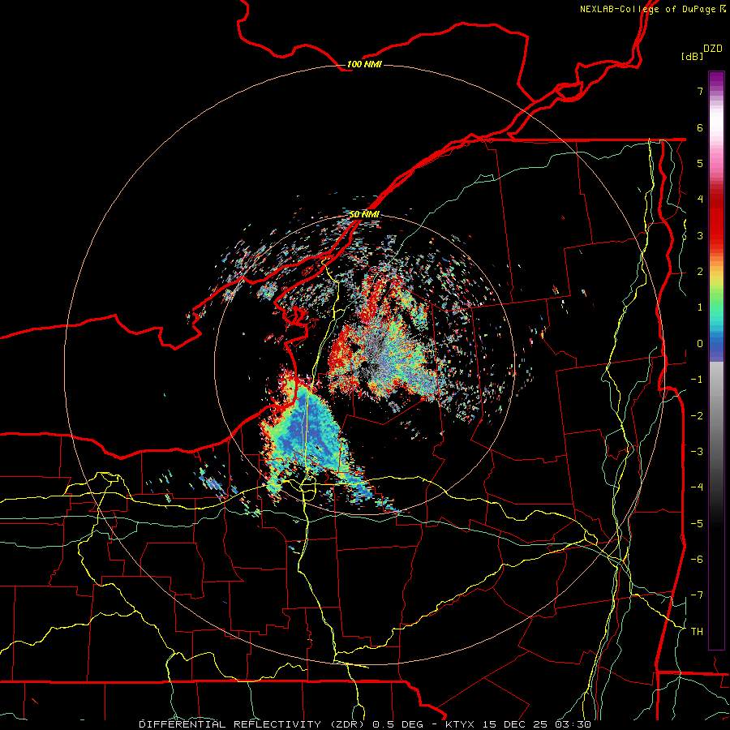Click the KTYX station ID in caption
The image size is (730, 730).
459,724
